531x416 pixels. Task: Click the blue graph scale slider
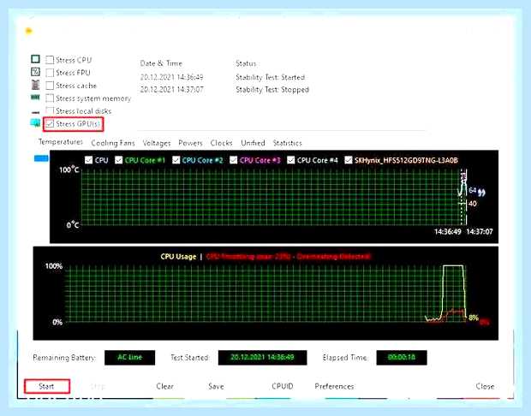41,158
